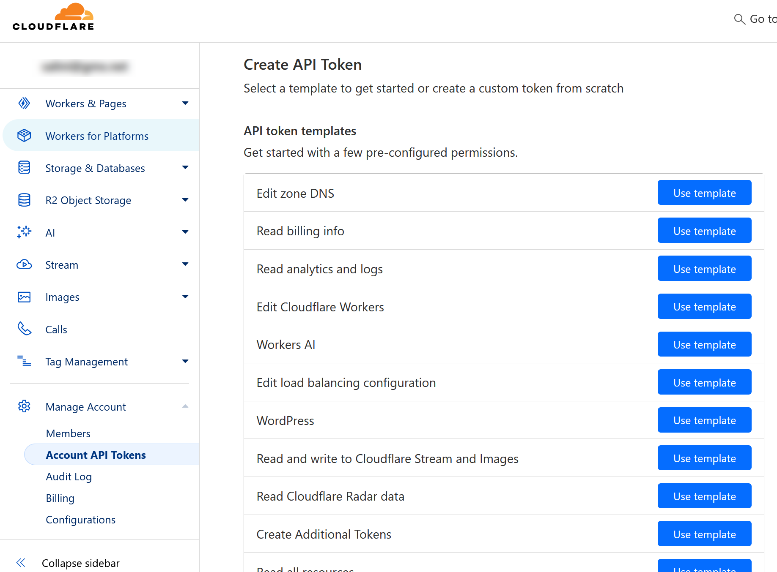Expand the Workers & Pages dropdown arrow
Image resolution: width=777 pixels, height=572 pixels.
pyautogui.click(x=185, y=104)
